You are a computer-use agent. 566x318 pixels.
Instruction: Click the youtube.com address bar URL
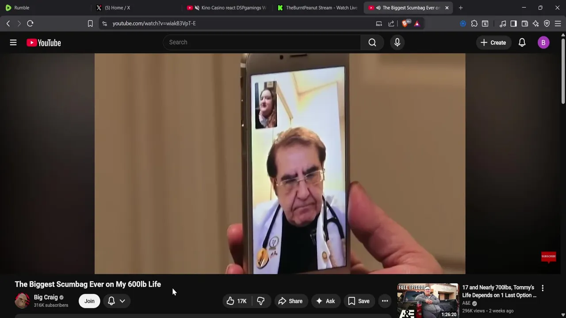pos(154,23)
